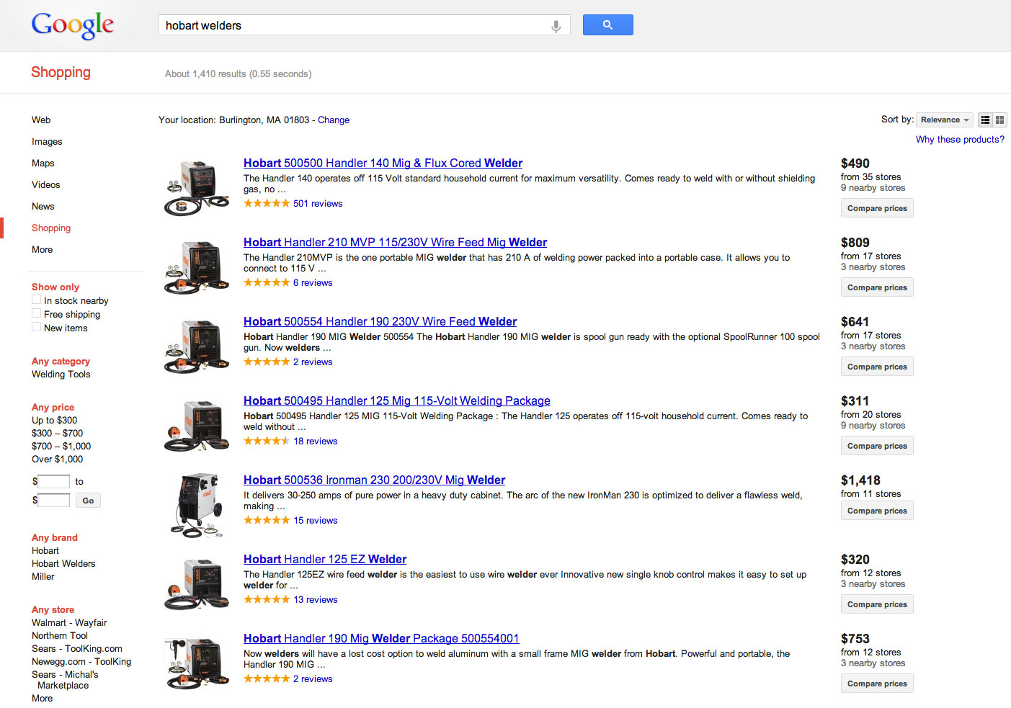Click Compare prices for the $490 welder
The height and width of the screenshot is (708, 1011).
point(877,208)
